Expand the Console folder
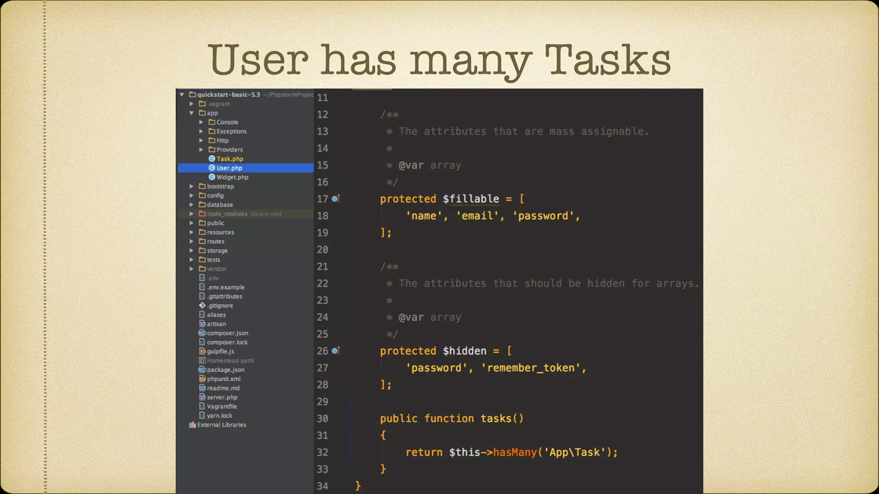 [x=201, y=122]
